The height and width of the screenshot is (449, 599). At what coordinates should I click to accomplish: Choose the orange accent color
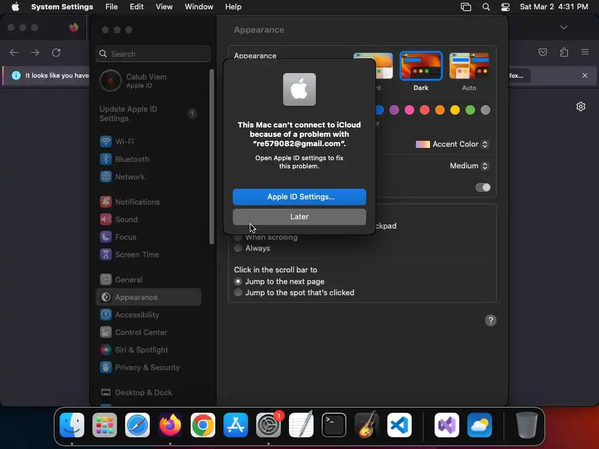tap(440, 110)
